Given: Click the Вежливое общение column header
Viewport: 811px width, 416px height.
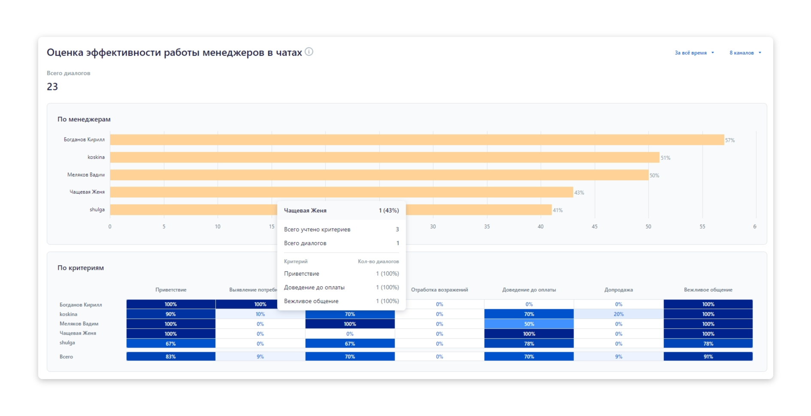Looking at the screenshot, I should [x=708, y=290].
